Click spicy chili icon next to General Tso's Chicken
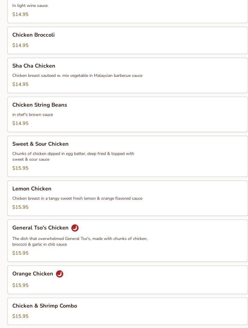Screen dimensions: 248x328 coord(75,228)
